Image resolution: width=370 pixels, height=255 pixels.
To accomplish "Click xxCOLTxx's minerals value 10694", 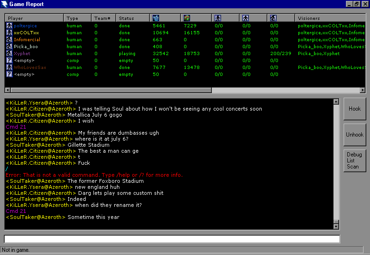I will [160, 32].
